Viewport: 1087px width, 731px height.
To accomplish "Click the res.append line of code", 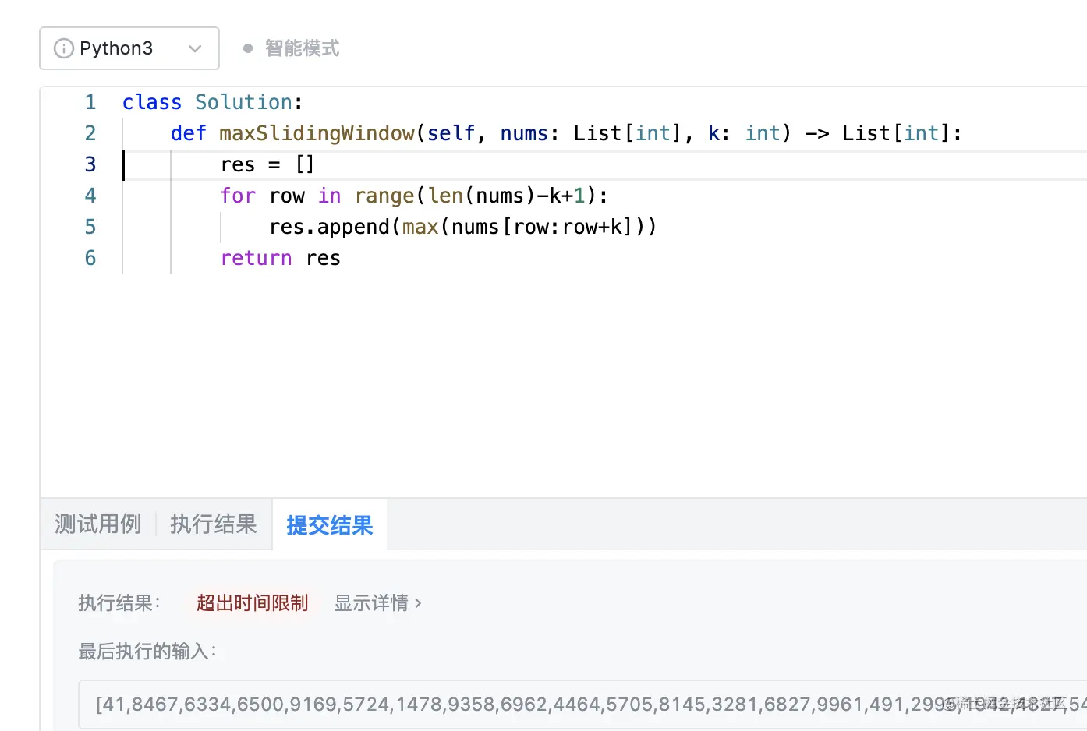I will 462,227.
